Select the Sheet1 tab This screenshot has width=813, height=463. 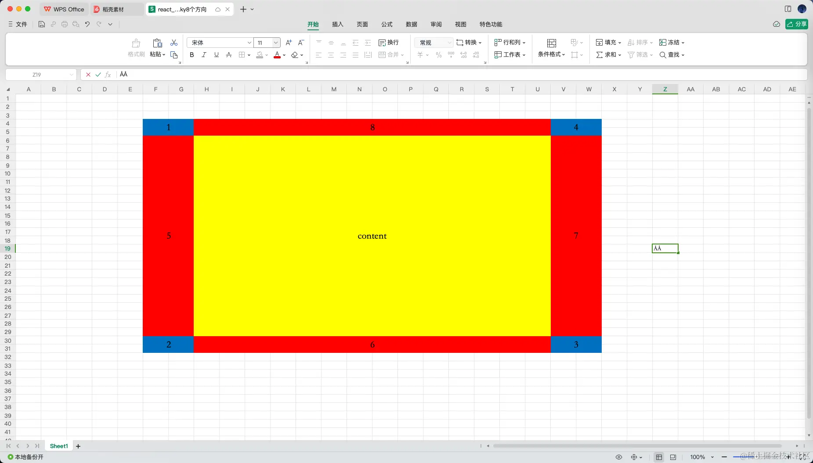(x=59, y=446)
